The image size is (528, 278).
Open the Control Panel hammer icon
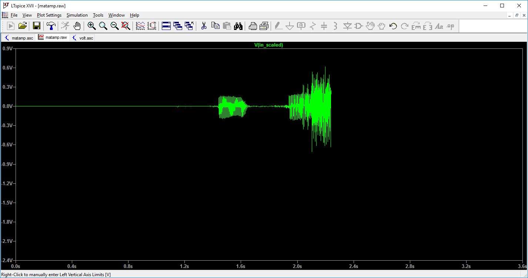(51, 26)
